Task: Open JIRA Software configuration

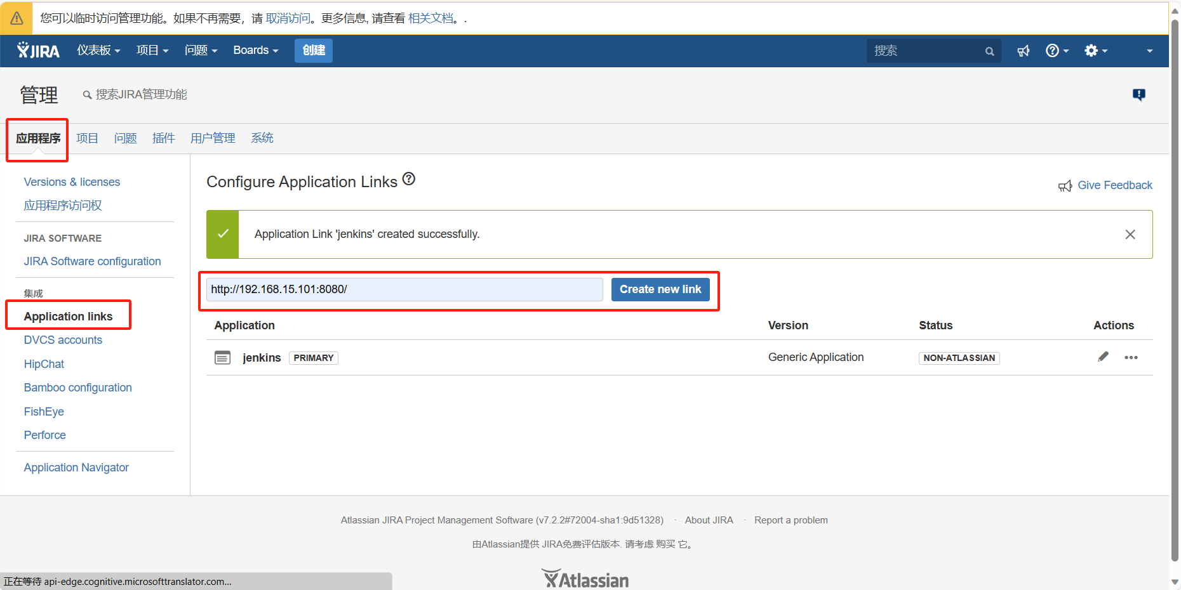Action: click(x=92, y=261)
